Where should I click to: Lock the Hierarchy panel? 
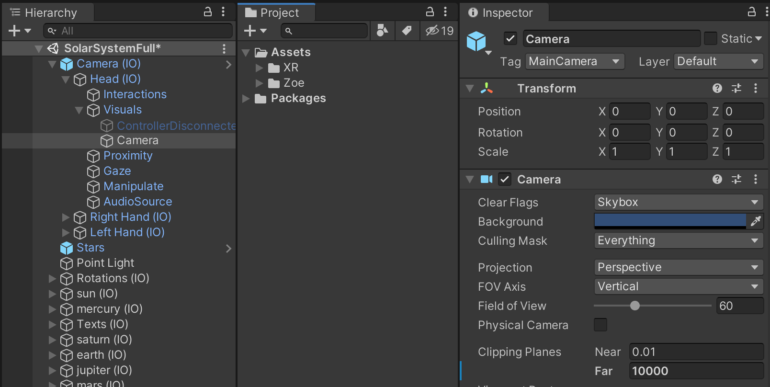pos(208,12)
